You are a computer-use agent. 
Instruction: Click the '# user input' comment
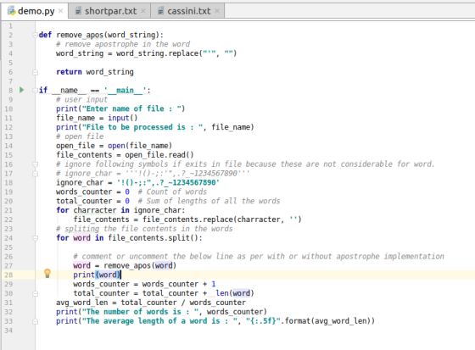pos(81,100)
